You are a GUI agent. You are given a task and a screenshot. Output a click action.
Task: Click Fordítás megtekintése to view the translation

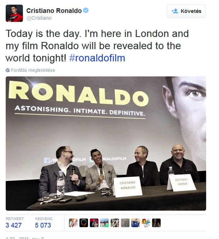point(33,70)
